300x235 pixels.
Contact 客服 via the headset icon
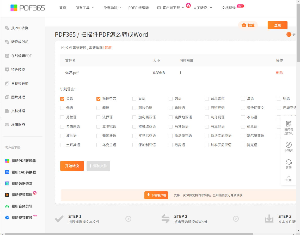[x=289, y=162]
